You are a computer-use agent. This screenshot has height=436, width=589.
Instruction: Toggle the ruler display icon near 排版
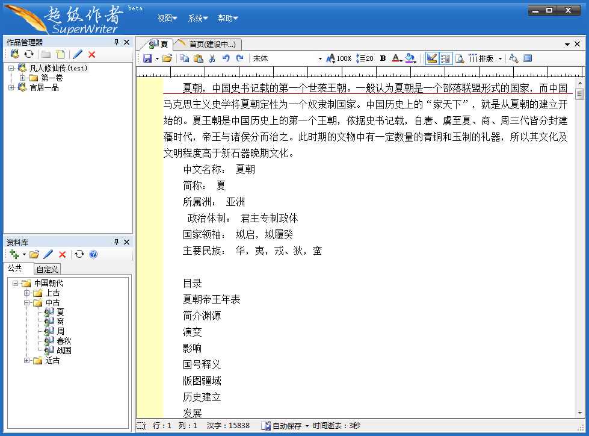431,58
